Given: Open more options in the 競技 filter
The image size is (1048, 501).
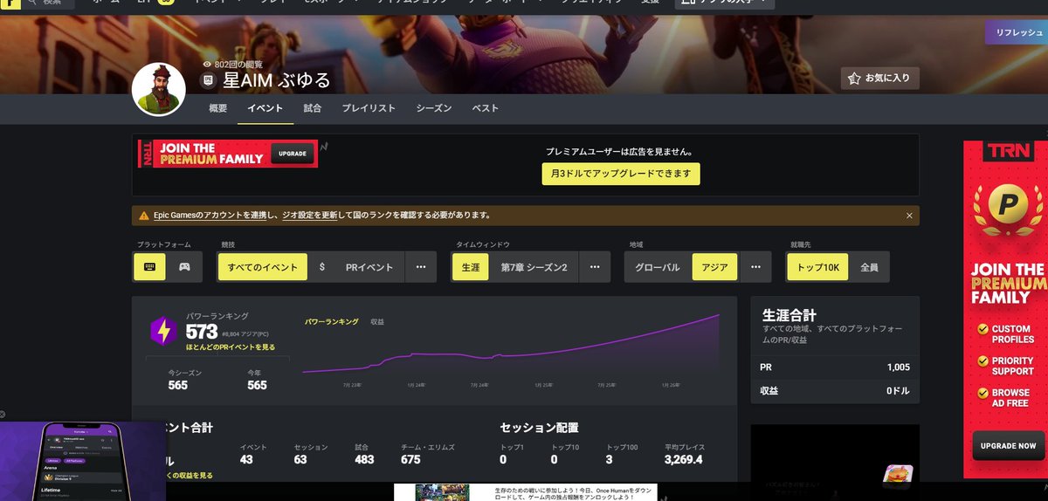Looking at the screenshot, I should coord(421,267).
